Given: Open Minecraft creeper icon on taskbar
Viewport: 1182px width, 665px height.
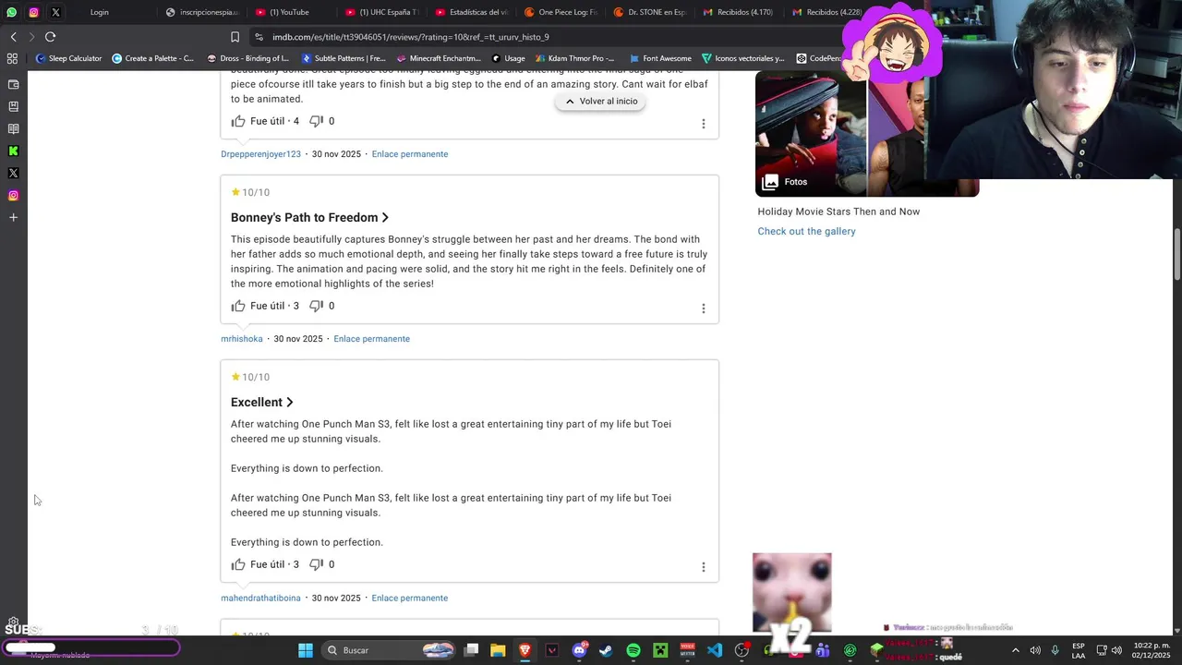Looking at the screenshot, I should 660,650.
